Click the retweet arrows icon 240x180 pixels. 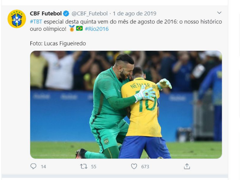[83, 166]
